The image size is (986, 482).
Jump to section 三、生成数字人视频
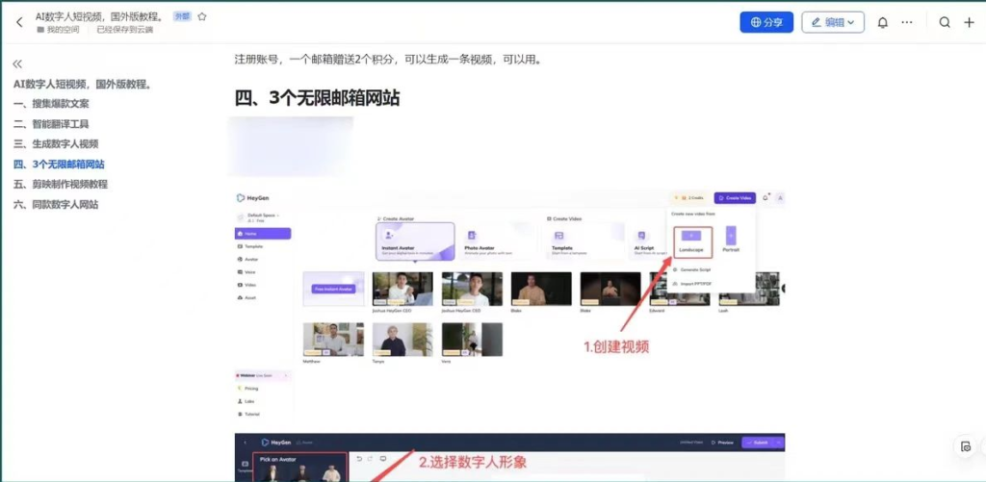(56, 144)
